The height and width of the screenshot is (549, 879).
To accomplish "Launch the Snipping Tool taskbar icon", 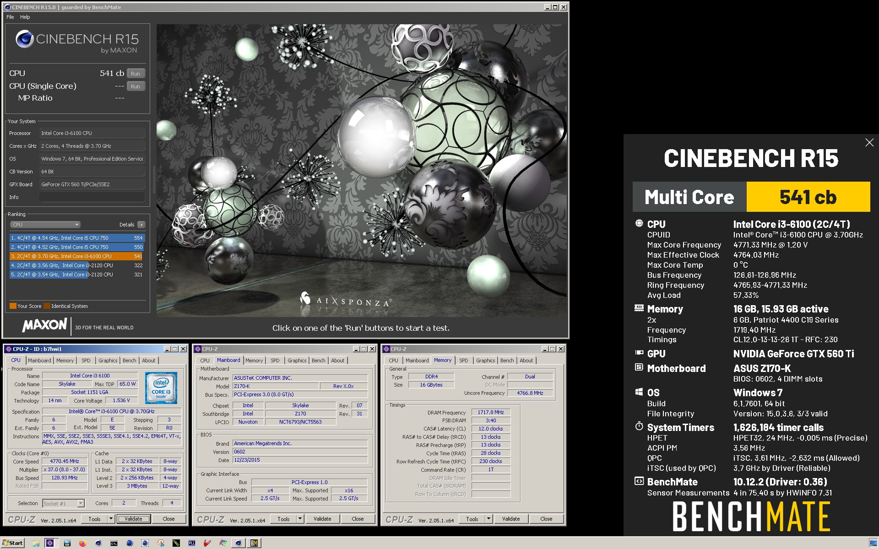I will click(x=161, y=543).
